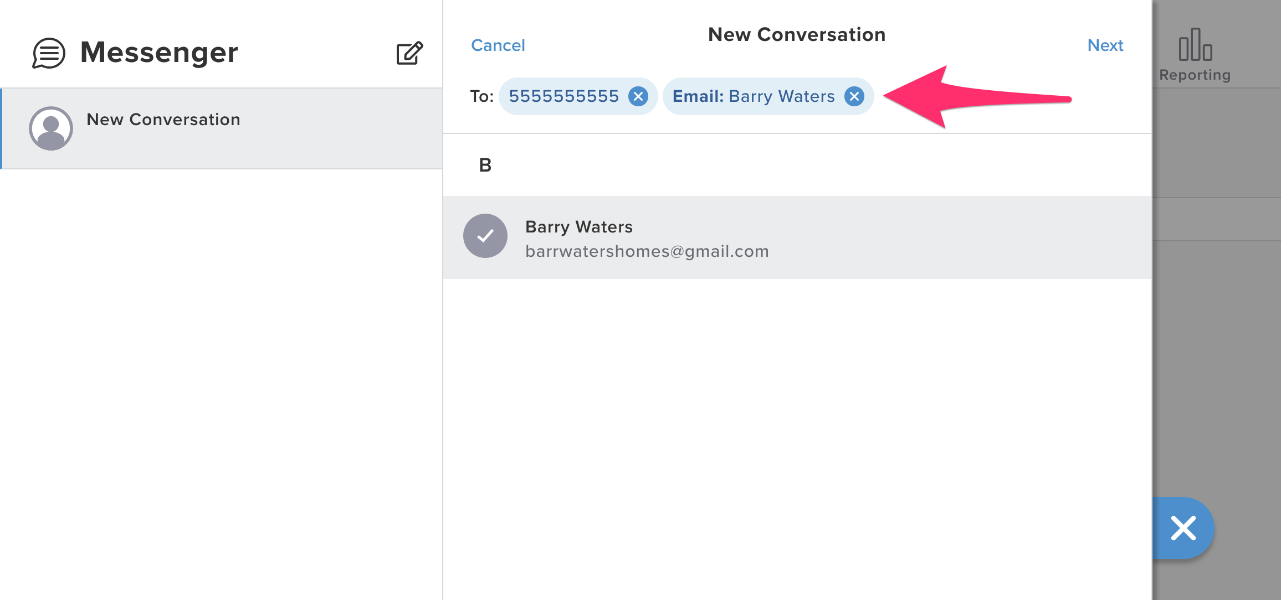
Task: Click the B section header letter
Action: coord(485,165)
